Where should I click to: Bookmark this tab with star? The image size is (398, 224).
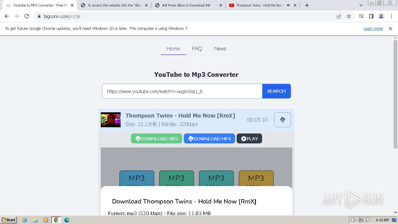point(349,16)
